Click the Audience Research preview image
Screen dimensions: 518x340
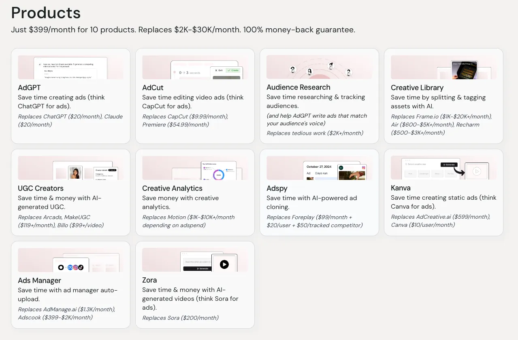(319, 67)
